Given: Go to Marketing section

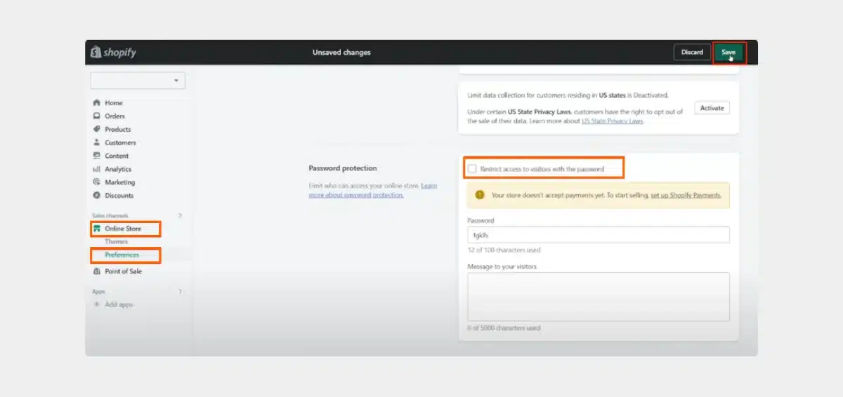Looking at the screenshot, I should (120, 182).
